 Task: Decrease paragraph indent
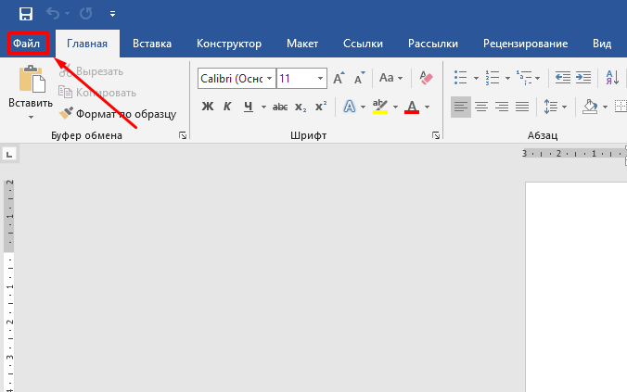pos(563,78)
